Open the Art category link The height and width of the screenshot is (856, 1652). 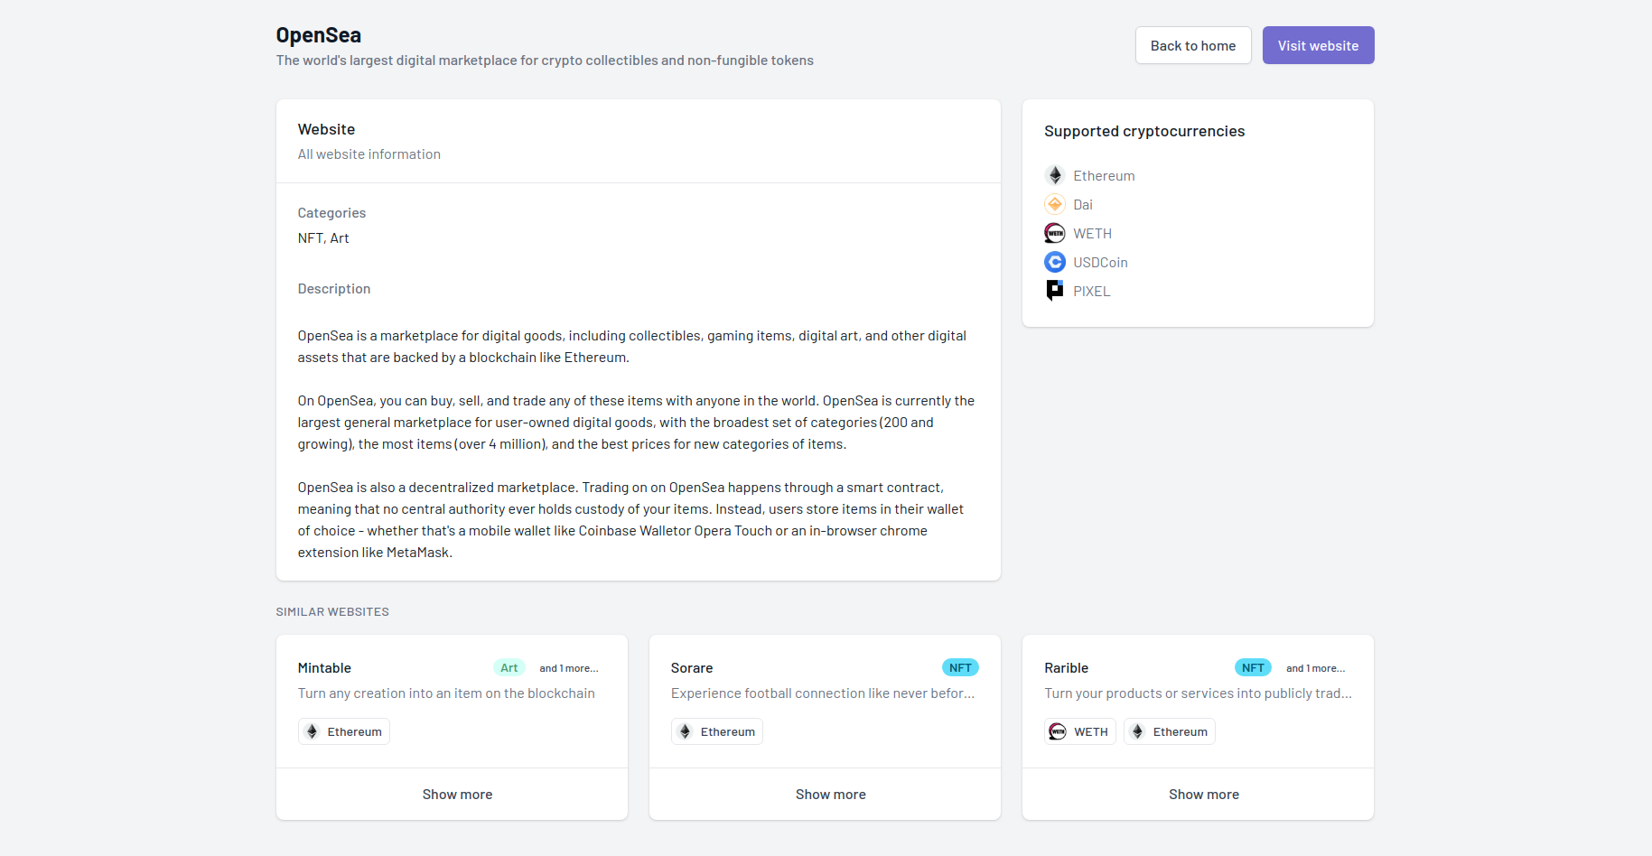tap(340, 237)
